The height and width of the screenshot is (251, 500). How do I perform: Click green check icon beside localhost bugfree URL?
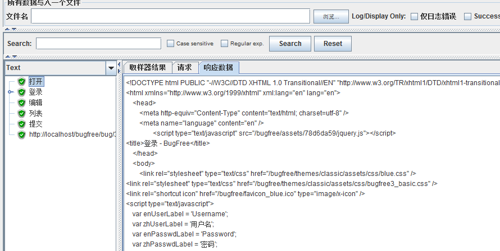tap(21, 134)
